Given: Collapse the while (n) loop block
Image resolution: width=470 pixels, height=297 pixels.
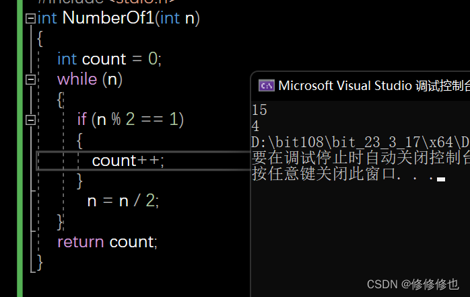Looking at the screenshot, I should pos(30,79).
